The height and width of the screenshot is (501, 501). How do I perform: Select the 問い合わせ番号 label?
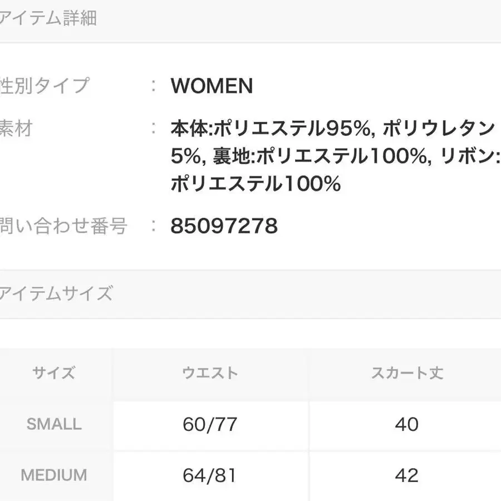click(63, 227)
